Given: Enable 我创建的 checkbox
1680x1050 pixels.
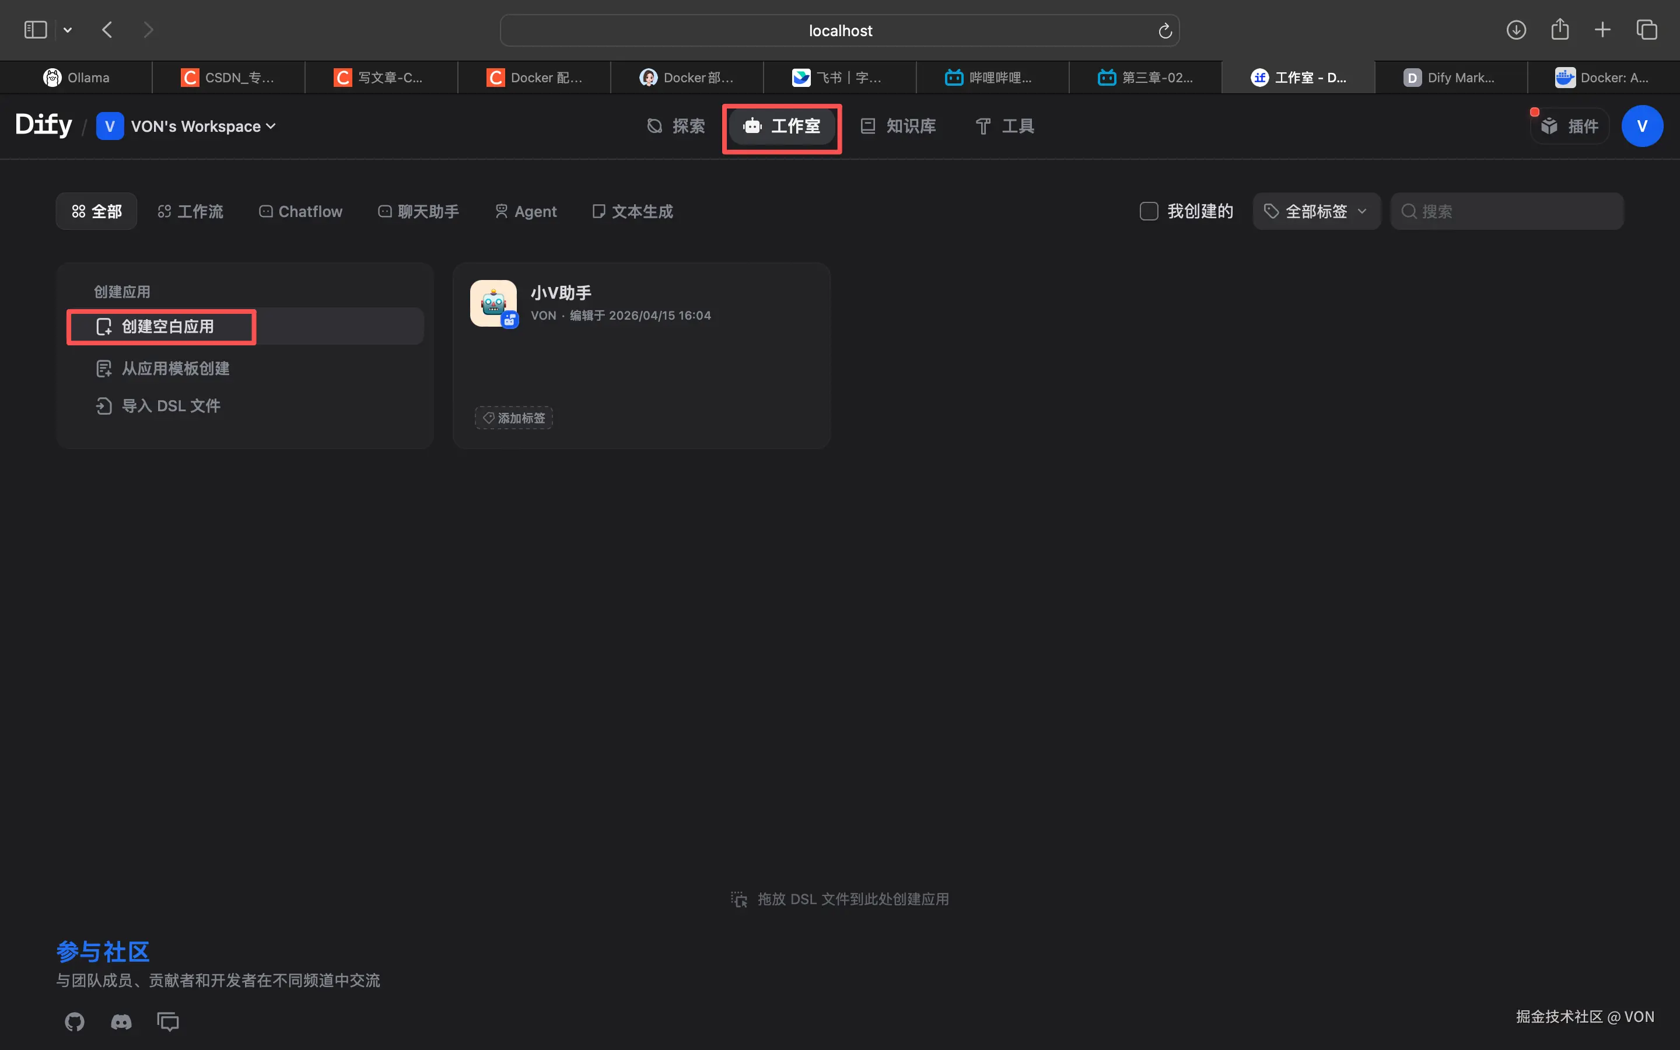Looking at the screenshot, I should click(x=1149, y=211).
